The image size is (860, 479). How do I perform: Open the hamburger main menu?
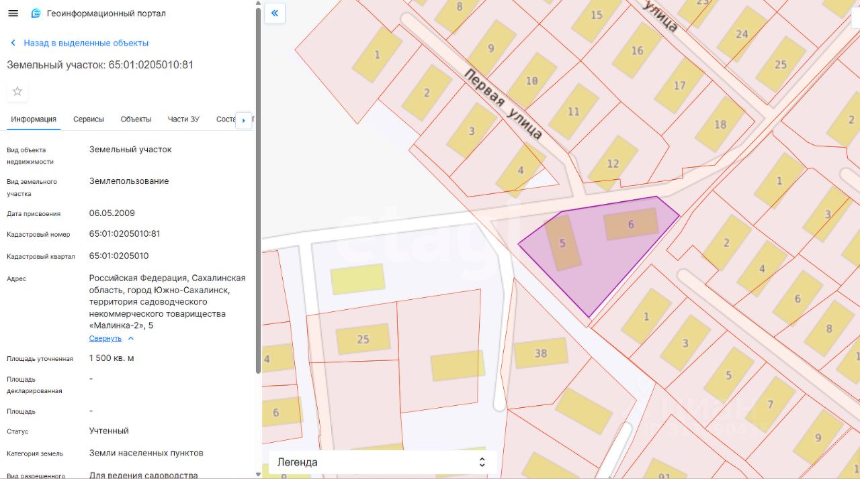click(x=13, y=13)
